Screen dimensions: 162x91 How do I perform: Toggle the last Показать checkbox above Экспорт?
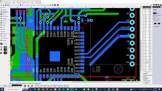(x=144, y=81)
